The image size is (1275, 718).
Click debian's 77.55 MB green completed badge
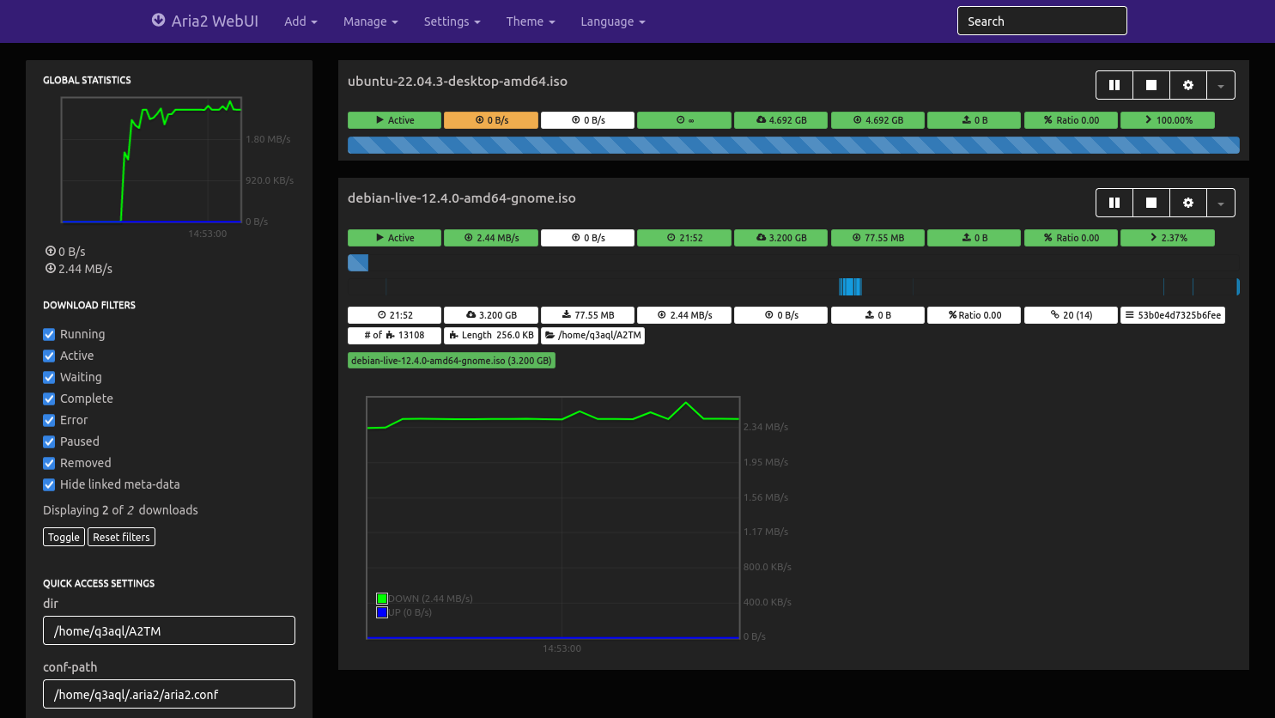click(x=877, y=238)
